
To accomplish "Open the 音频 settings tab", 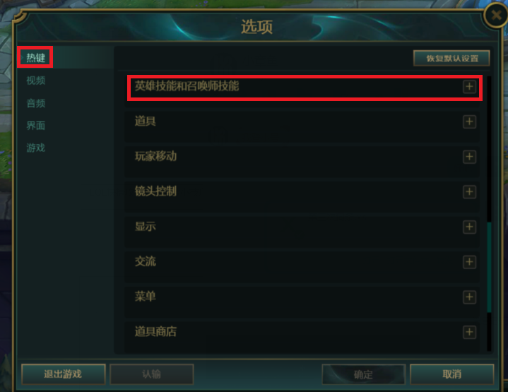I will (x=35, y=103).
